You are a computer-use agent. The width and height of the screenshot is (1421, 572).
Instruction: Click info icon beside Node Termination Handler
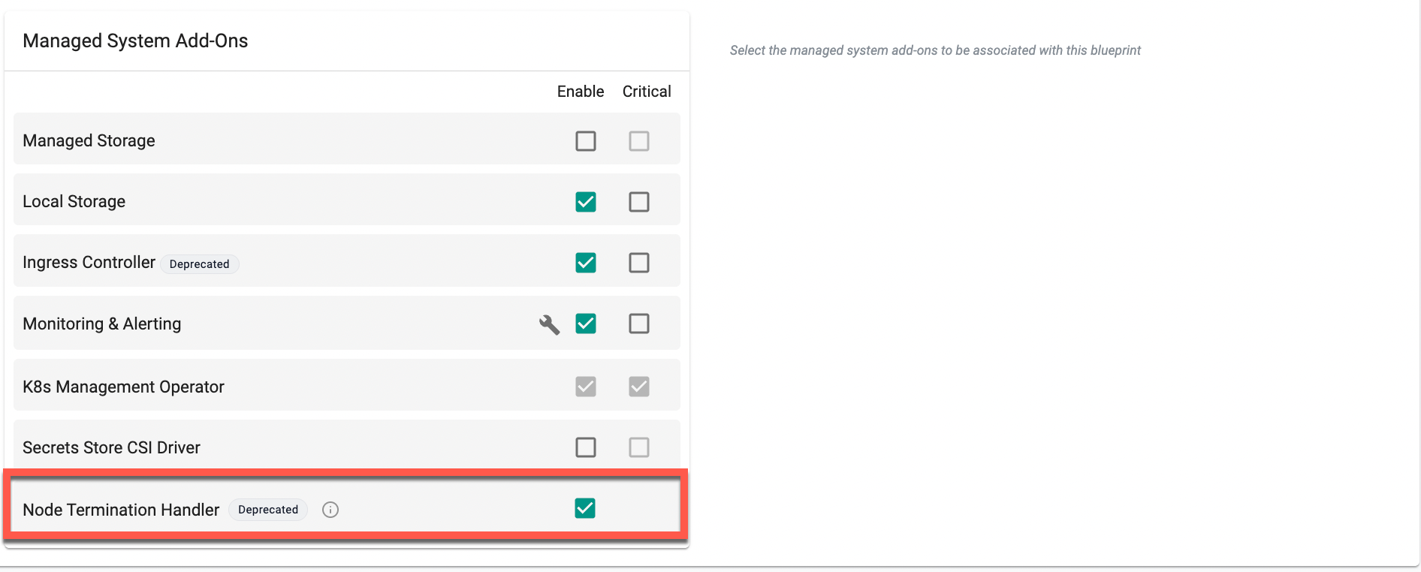point(330,510)
